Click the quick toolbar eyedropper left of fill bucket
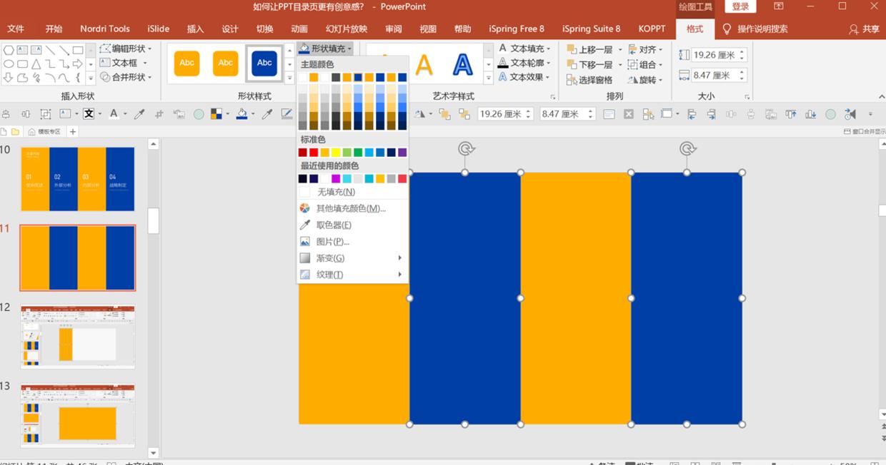 click(140, 114)
